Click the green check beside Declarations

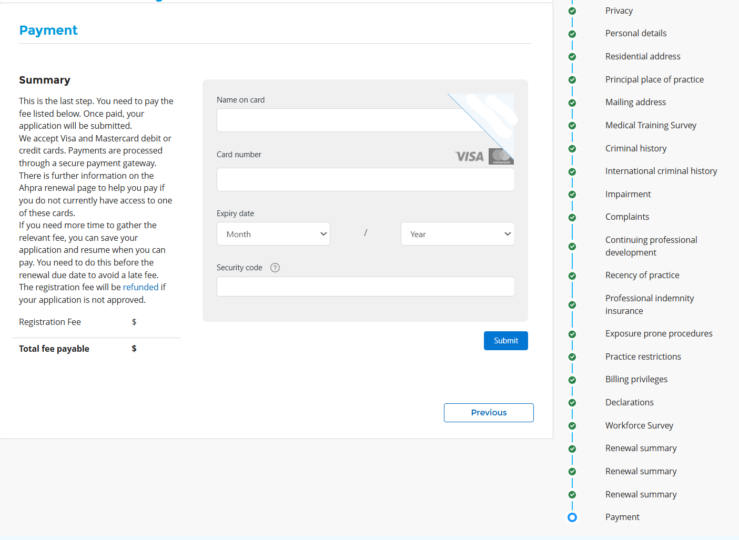point(572,403)
